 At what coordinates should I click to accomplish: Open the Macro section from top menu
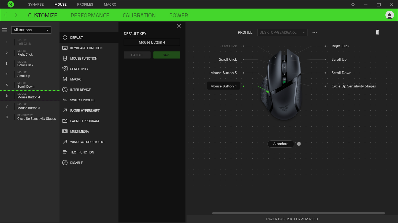(x=110, y=4)
